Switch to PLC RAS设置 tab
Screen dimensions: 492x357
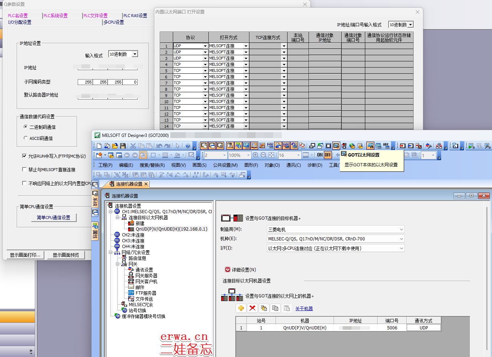[135, 16]
